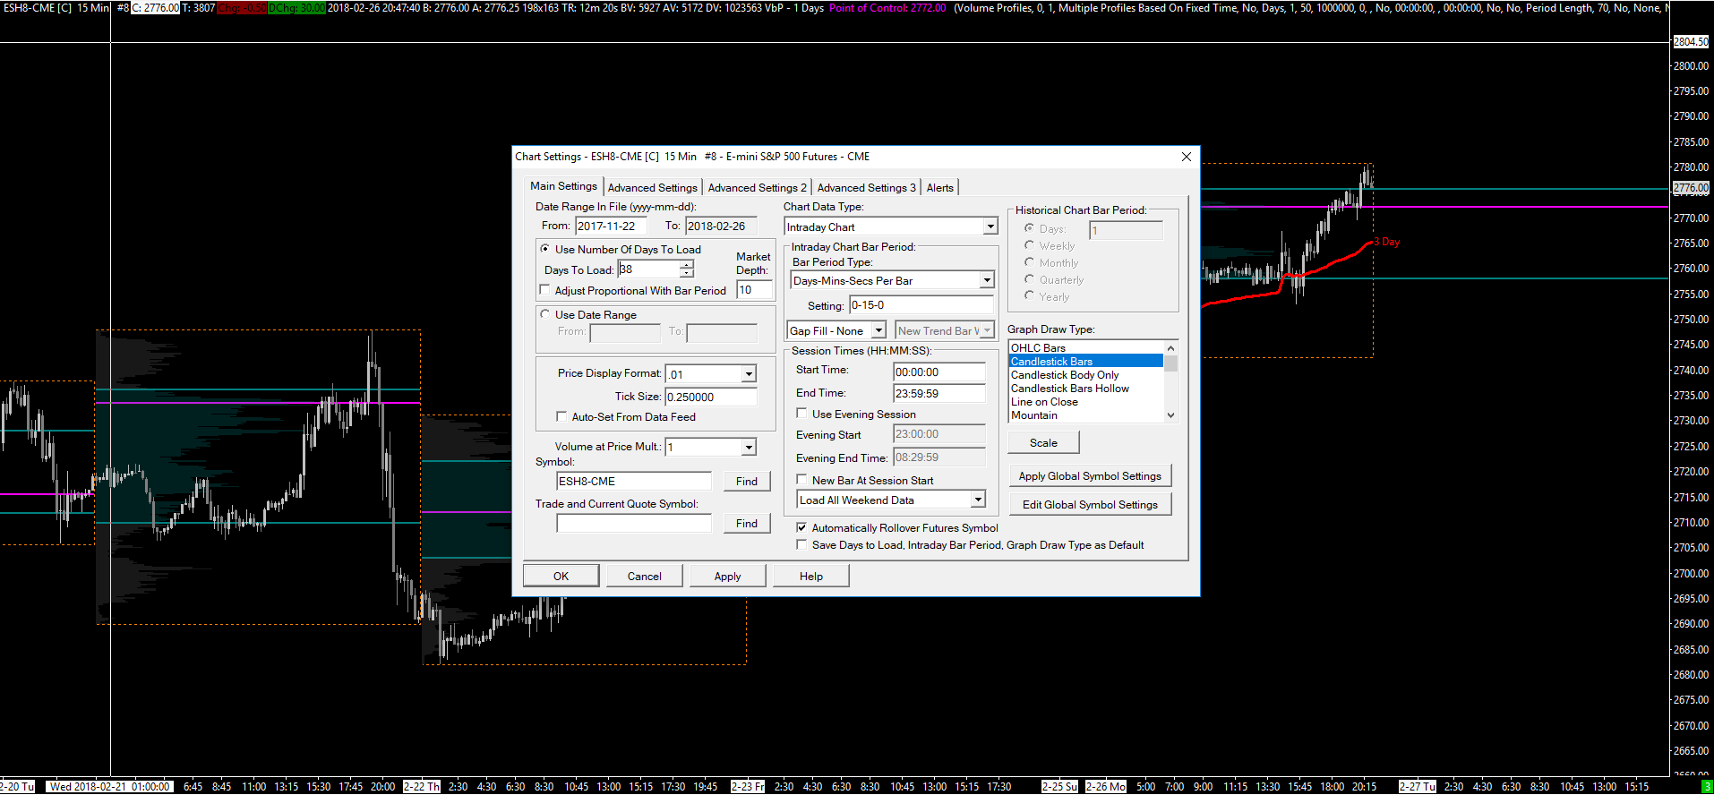1714x795 pixels.
Task: Switch to the Alerts tab
Action: (939, 188)
